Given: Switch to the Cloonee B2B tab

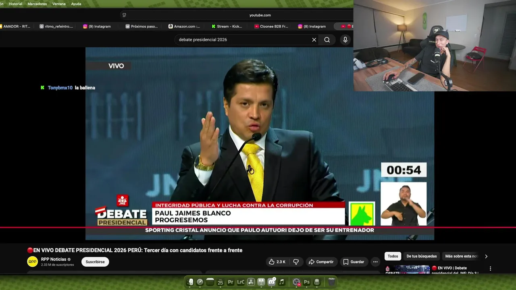Looking at the screenshot, I should click(271, 26).
